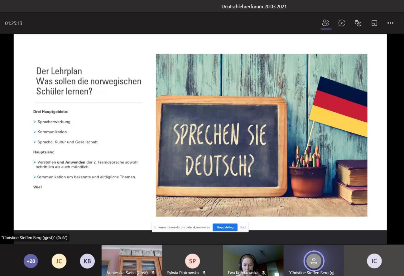
Task: Click muted mic icon beside Sylwia Piotrowska
Action: point(204,273)
